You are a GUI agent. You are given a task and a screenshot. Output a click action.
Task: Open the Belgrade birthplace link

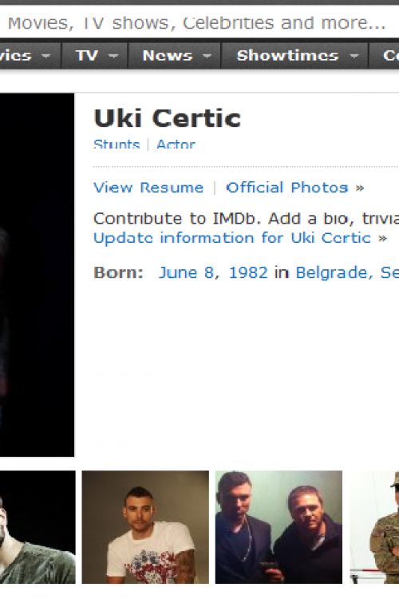(331, 273)
